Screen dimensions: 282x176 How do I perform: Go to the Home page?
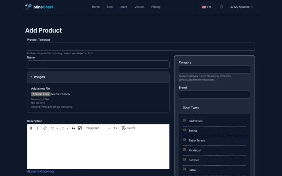[x=96, y=7]
